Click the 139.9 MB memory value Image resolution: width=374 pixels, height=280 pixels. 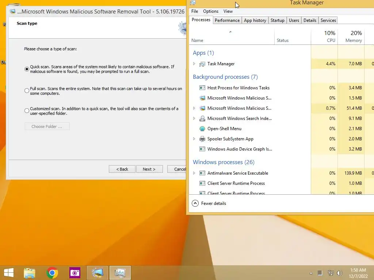353,173
